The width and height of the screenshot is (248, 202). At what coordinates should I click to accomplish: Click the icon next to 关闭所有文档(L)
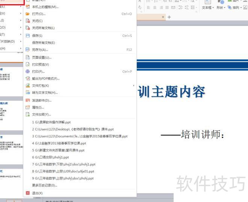(28, 28)
